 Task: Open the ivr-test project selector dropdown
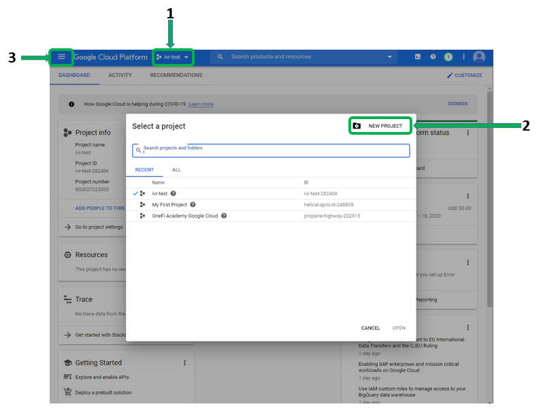173,57
